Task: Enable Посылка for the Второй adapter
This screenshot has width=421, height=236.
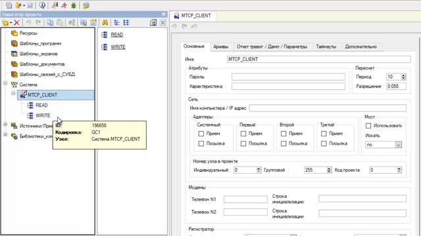Action: pyautogui.click(x=284, y=144)
